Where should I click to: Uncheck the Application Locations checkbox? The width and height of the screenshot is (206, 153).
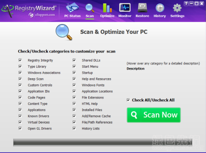pyautogui.click(x=74, y=91)
